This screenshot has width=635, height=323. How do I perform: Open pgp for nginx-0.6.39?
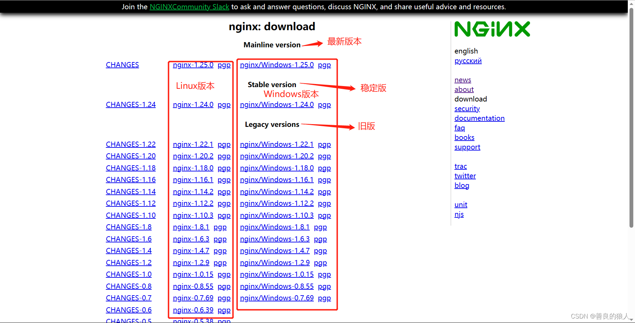224,310
